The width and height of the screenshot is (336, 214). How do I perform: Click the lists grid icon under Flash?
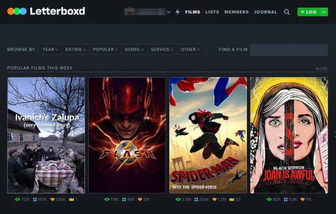pyautogui.click(x=124, y=199)
